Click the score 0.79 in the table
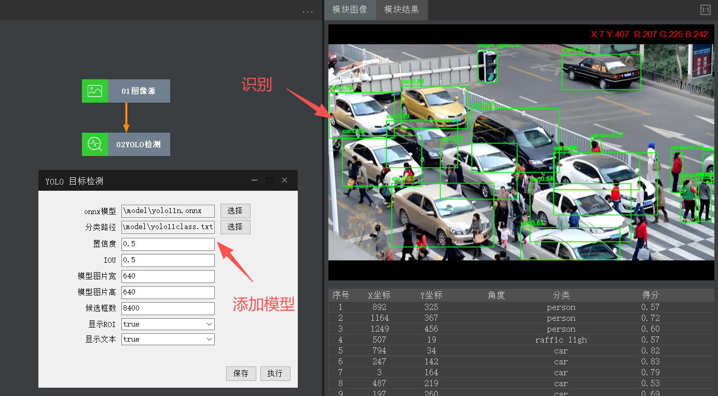This screenshot has width=718, height=396. (x=651, y=372)
